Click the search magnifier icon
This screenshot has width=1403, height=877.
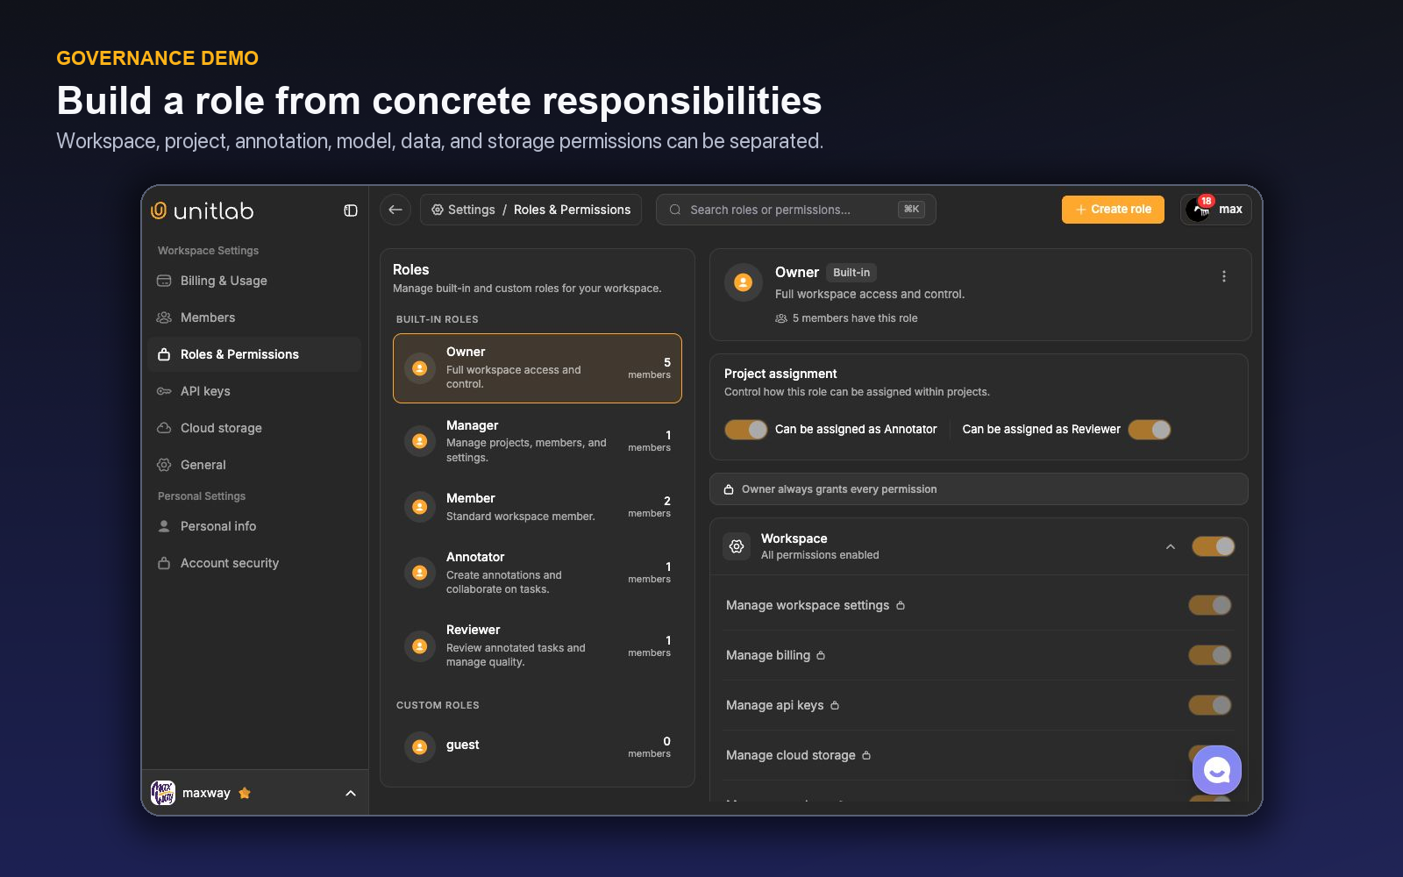click(x=675, y=210)
